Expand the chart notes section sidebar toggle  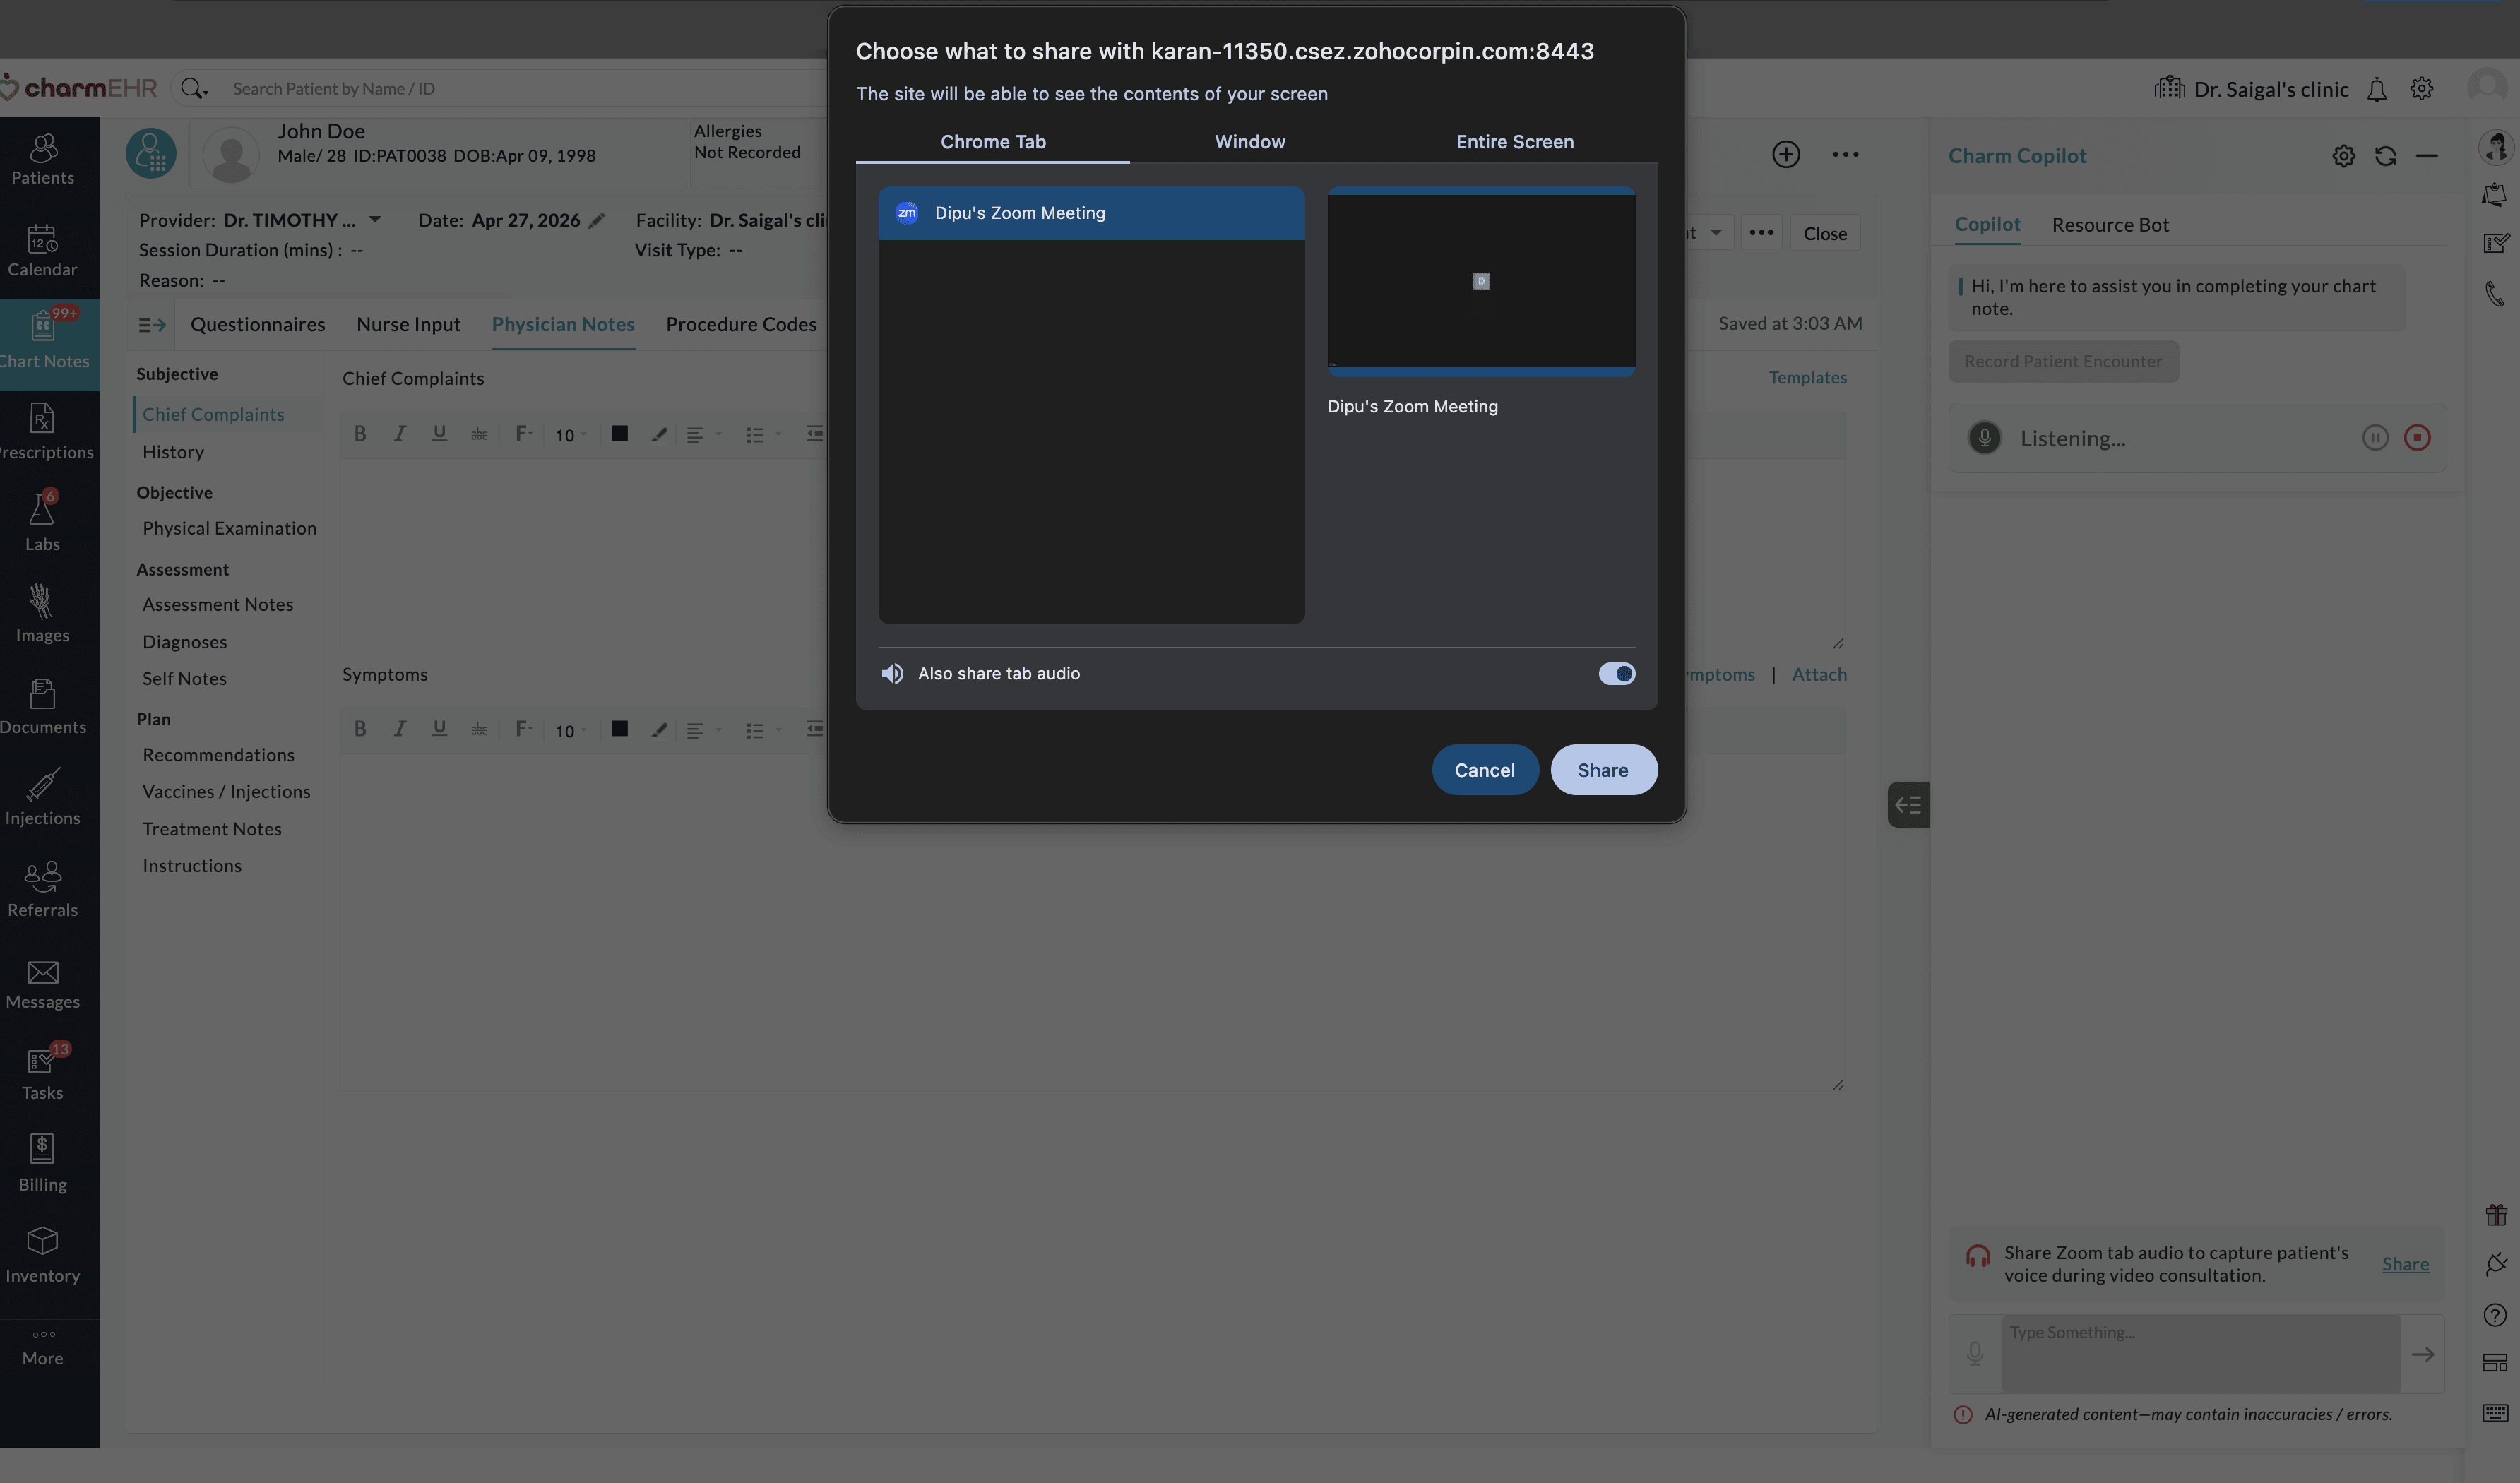152,325
